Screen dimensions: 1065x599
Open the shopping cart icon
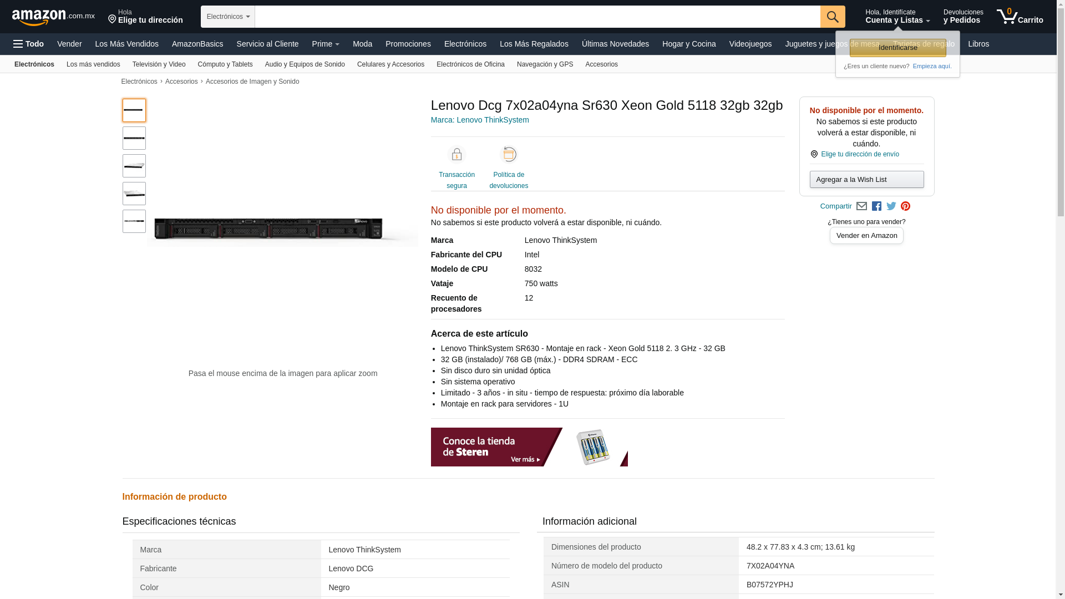(1019, 17)
